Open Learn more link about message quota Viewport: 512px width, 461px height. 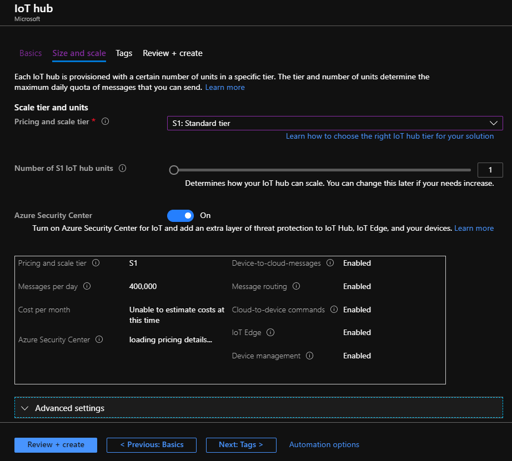click(225, 88)
